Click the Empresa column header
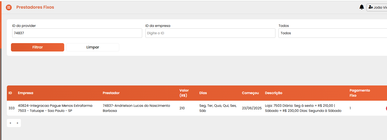Viewport: 387px width, 140px height. tap(25, 93)
